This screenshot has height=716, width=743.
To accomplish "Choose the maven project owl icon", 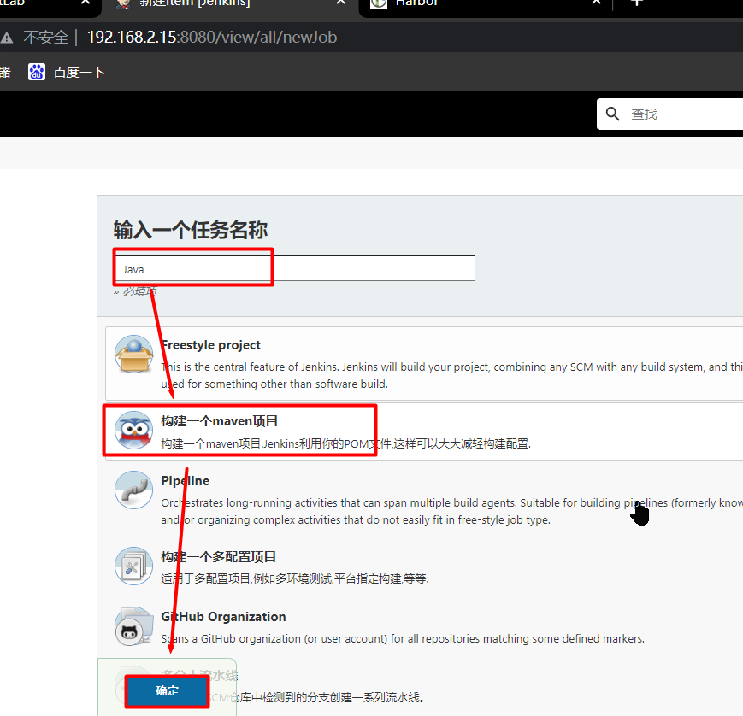I will pos(134,430).
